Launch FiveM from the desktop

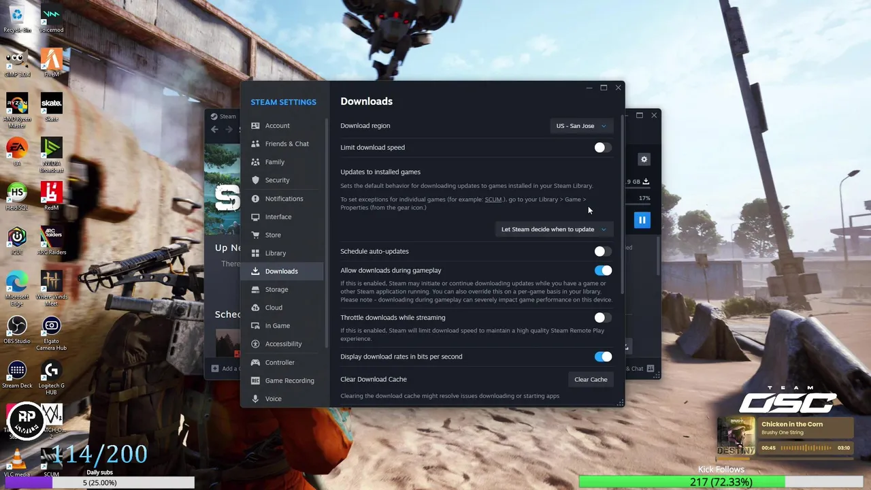pyautogui.click(x=51, y=63)
